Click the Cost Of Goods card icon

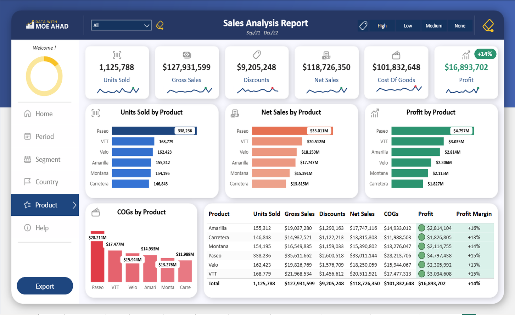[x=396, y=55]
